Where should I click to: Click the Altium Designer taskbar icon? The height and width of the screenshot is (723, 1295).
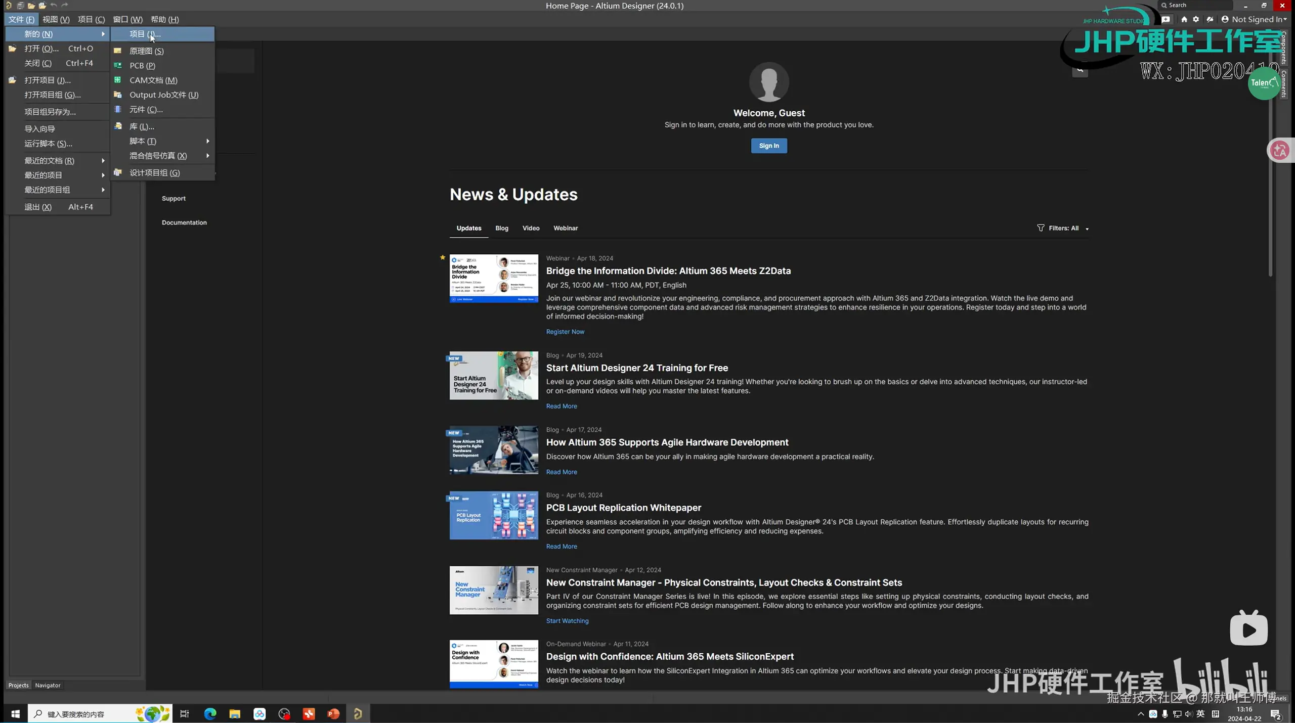(x=358, y=714)
